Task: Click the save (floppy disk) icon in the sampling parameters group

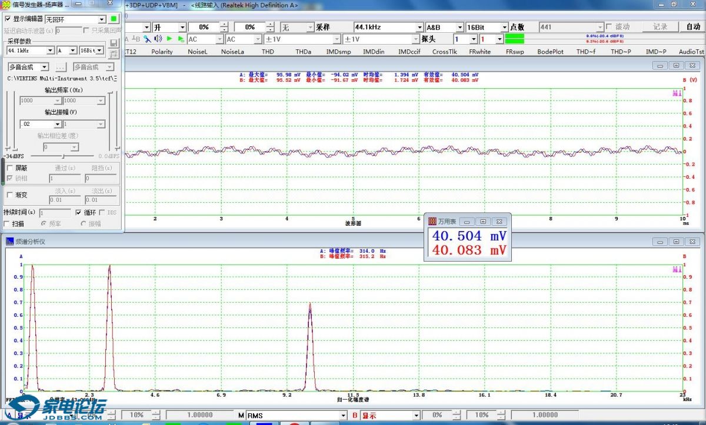Action: pos(114,42)
